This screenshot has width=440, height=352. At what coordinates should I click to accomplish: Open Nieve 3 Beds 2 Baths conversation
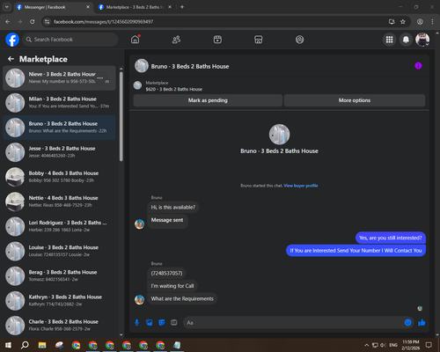(59, 78)
